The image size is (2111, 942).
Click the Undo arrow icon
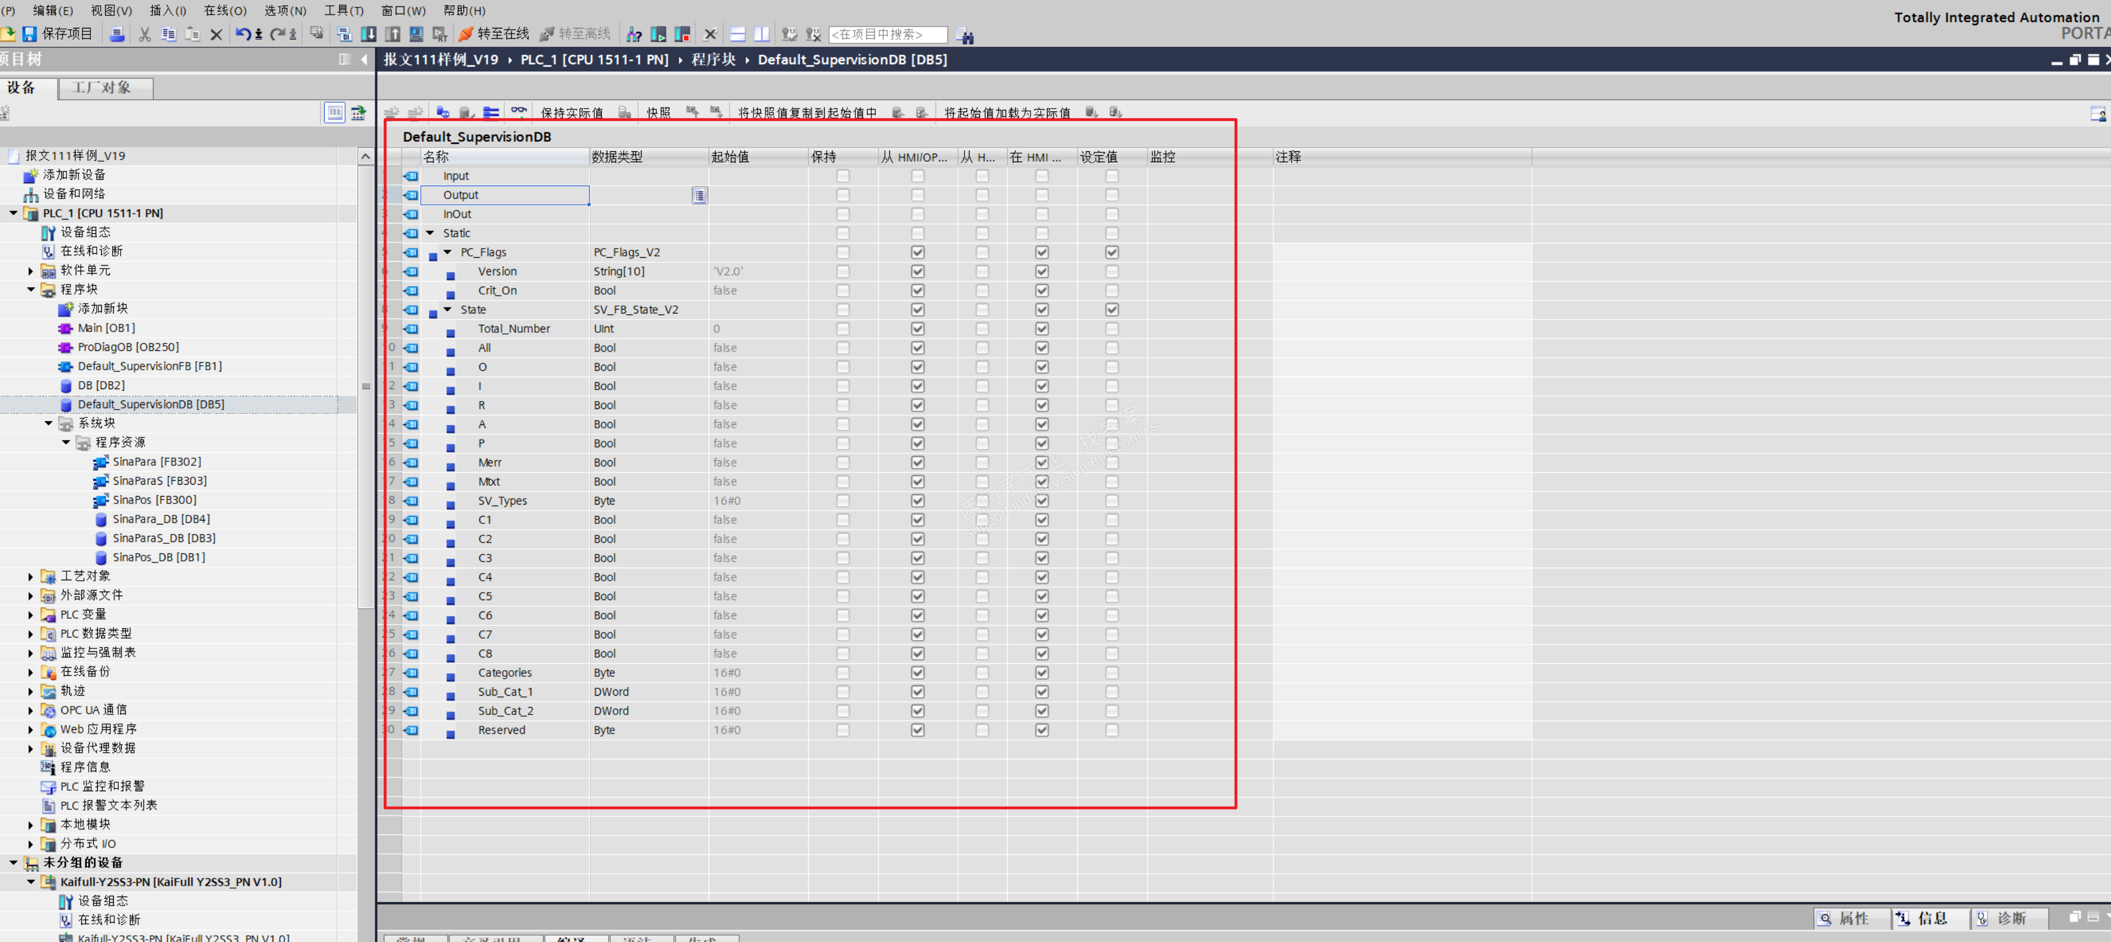pyautogui.click(x=243, y=34)
